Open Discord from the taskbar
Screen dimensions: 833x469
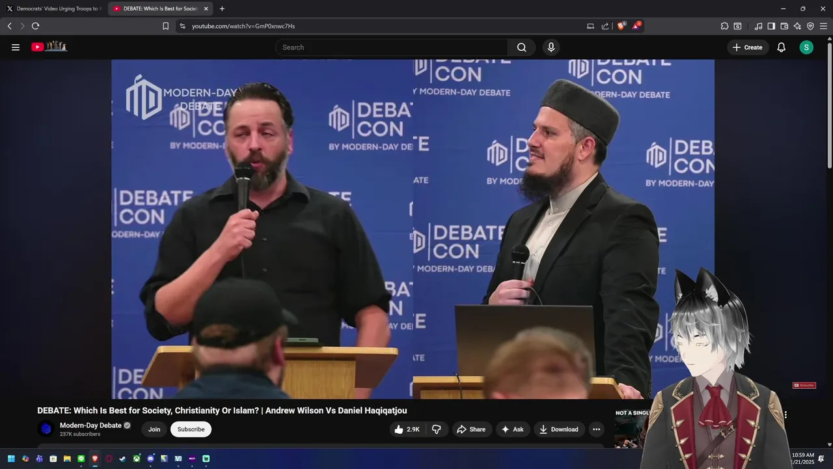point(151,459)
